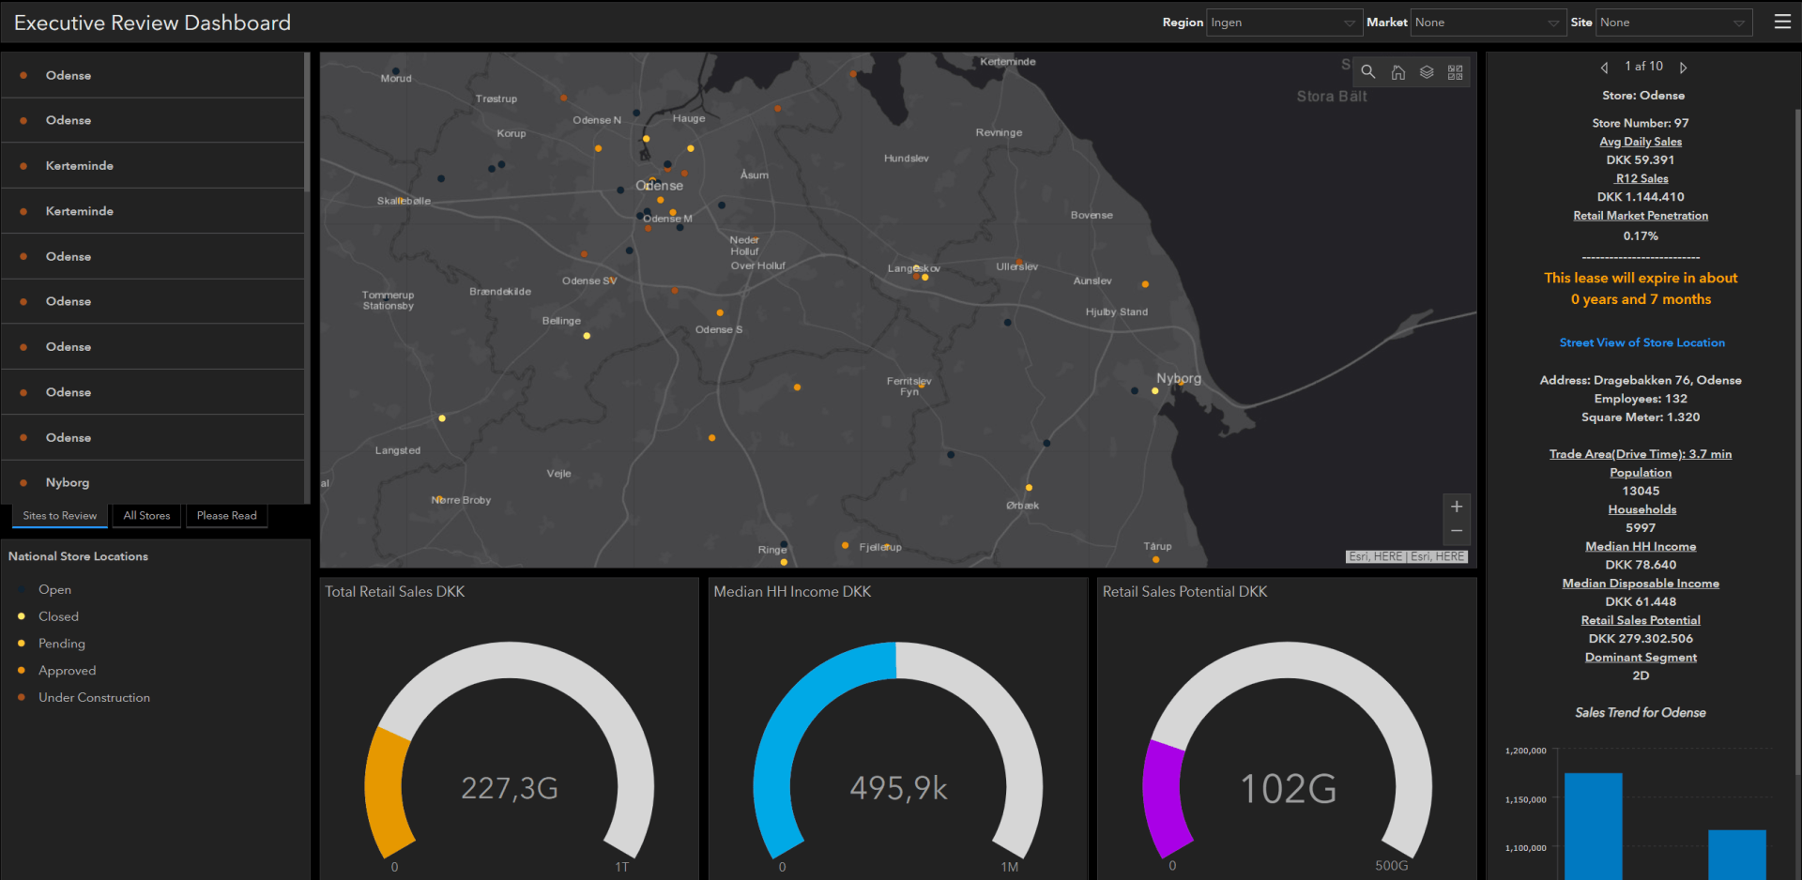Open the Sites to Review tab
Image resolution: width=1802 pixels, height=880 pixels.
pos(60,516)
